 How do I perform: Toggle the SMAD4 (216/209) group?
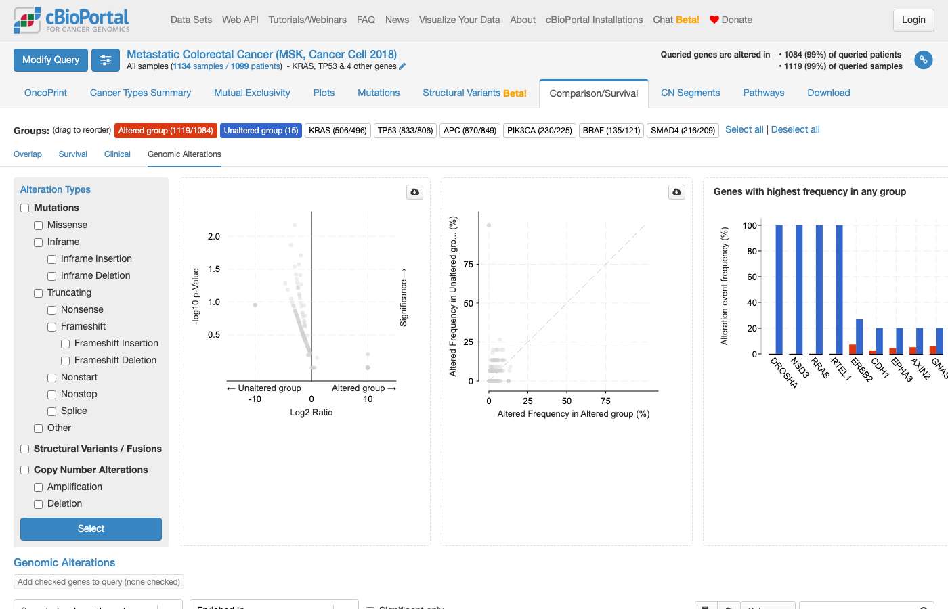click(683, 131)
